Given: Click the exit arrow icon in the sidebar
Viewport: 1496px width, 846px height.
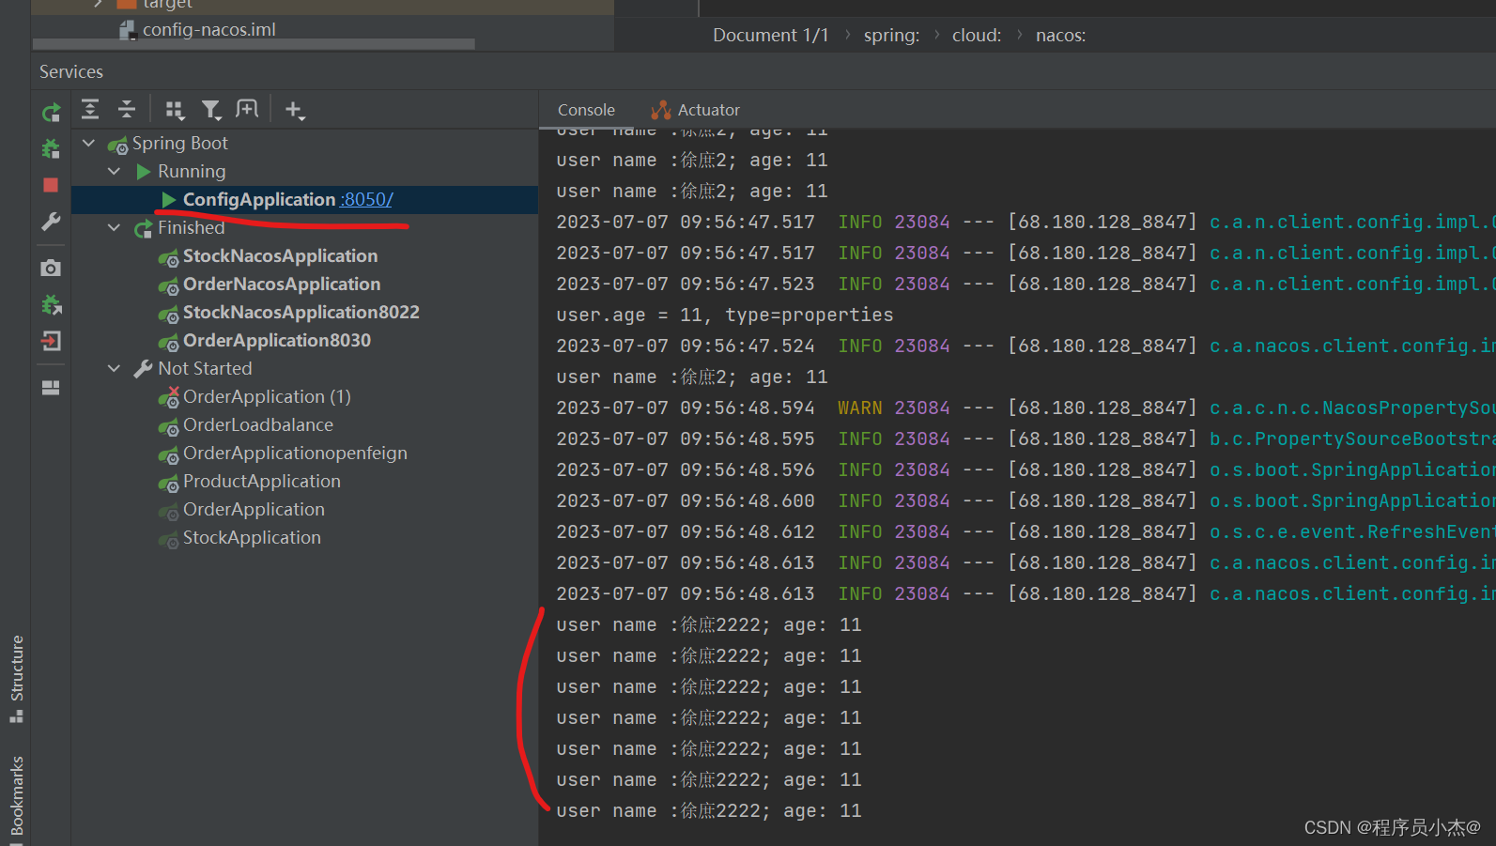Looking at the screenshot, I should click(x=51, y=341).
